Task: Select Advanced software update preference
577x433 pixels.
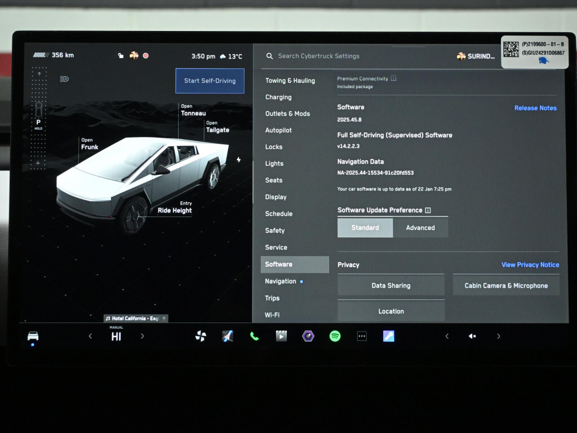Action: [420, 228]
